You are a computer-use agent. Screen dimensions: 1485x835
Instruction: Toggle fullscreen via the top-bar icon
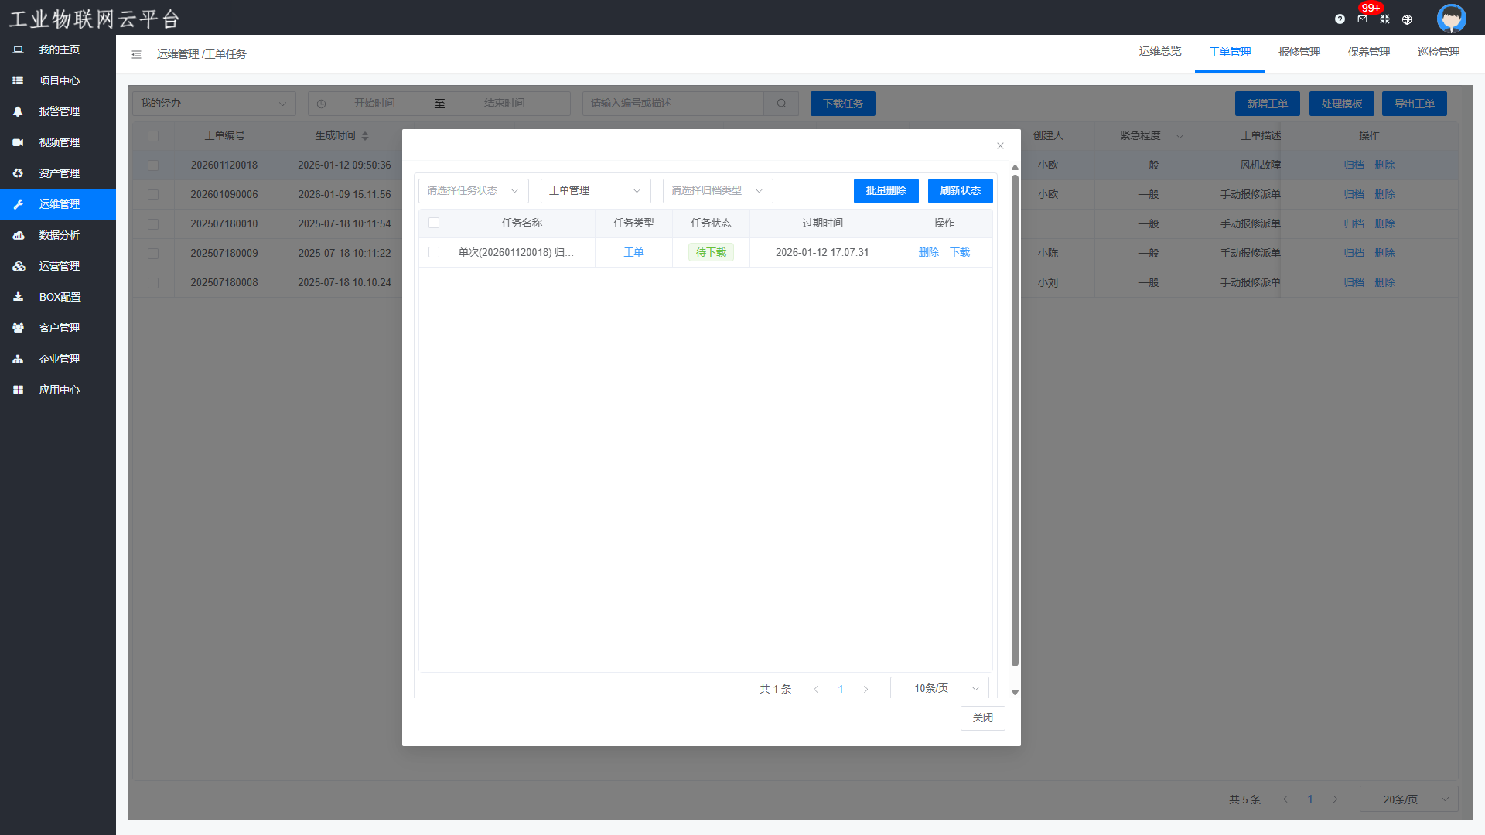tap(1384, 19)
